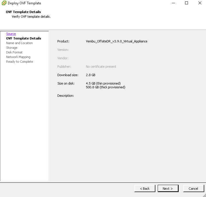Open the Source step link
The image size is (206, 197).
pyautogui.click(x=11, y=34)
